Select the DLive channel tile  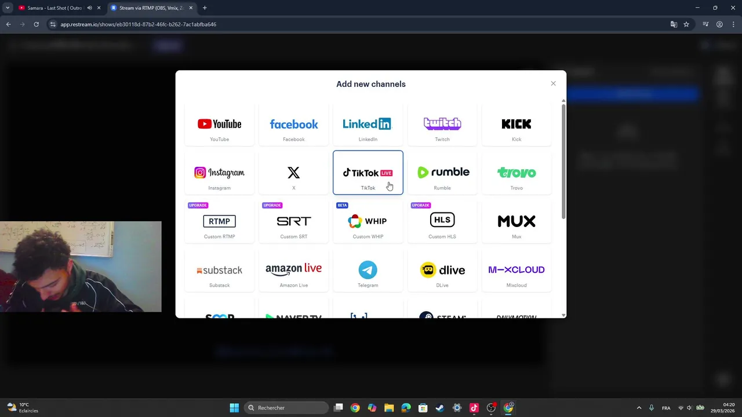pyautogui.click(x=442, y=270)
